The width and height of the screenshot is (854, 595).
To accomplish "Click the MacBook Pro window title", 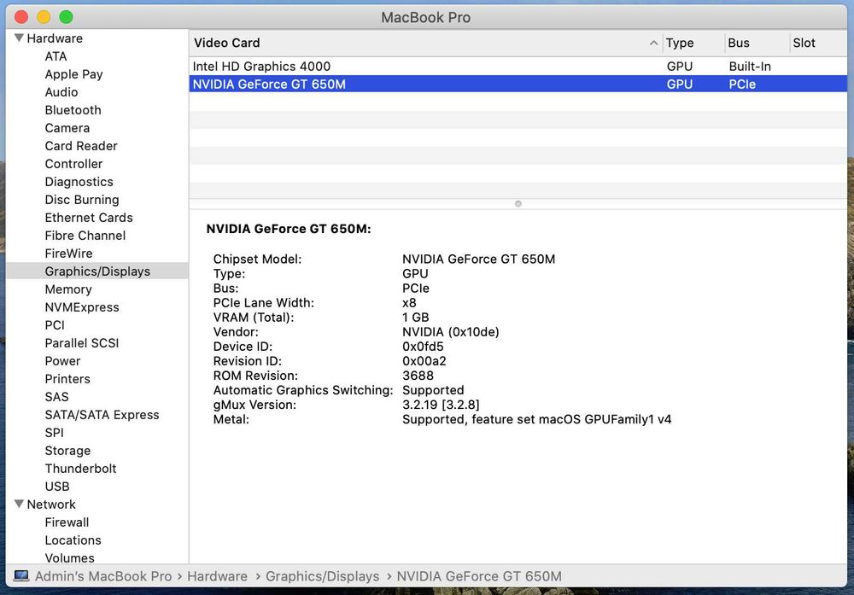I will click(426, 17).
